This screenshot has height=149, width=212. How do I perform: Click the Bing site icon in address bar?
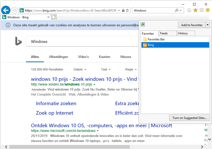click(x=22, y=10)
